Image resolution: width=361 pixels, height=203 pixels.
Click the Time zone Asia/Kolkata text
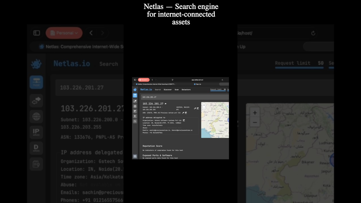coord(153,125)
